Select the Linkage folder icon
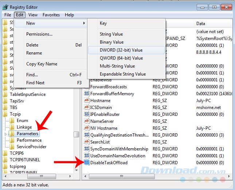Viewport: 235px width, 190px height. [12, 127]
